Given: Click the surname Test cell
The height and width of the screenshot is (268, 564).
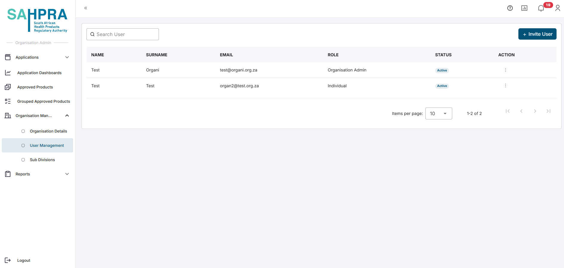Looking at the screenshot, I should 150,86.
